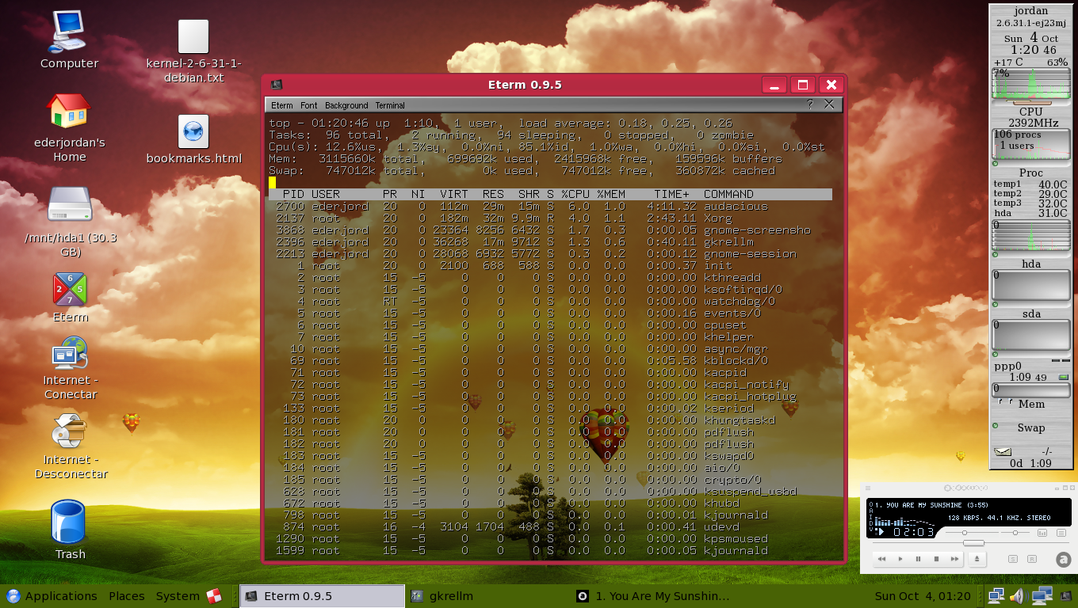1078x608 pixels.
Task: Click the Eterm help question mark
Action: coord(810,104)
